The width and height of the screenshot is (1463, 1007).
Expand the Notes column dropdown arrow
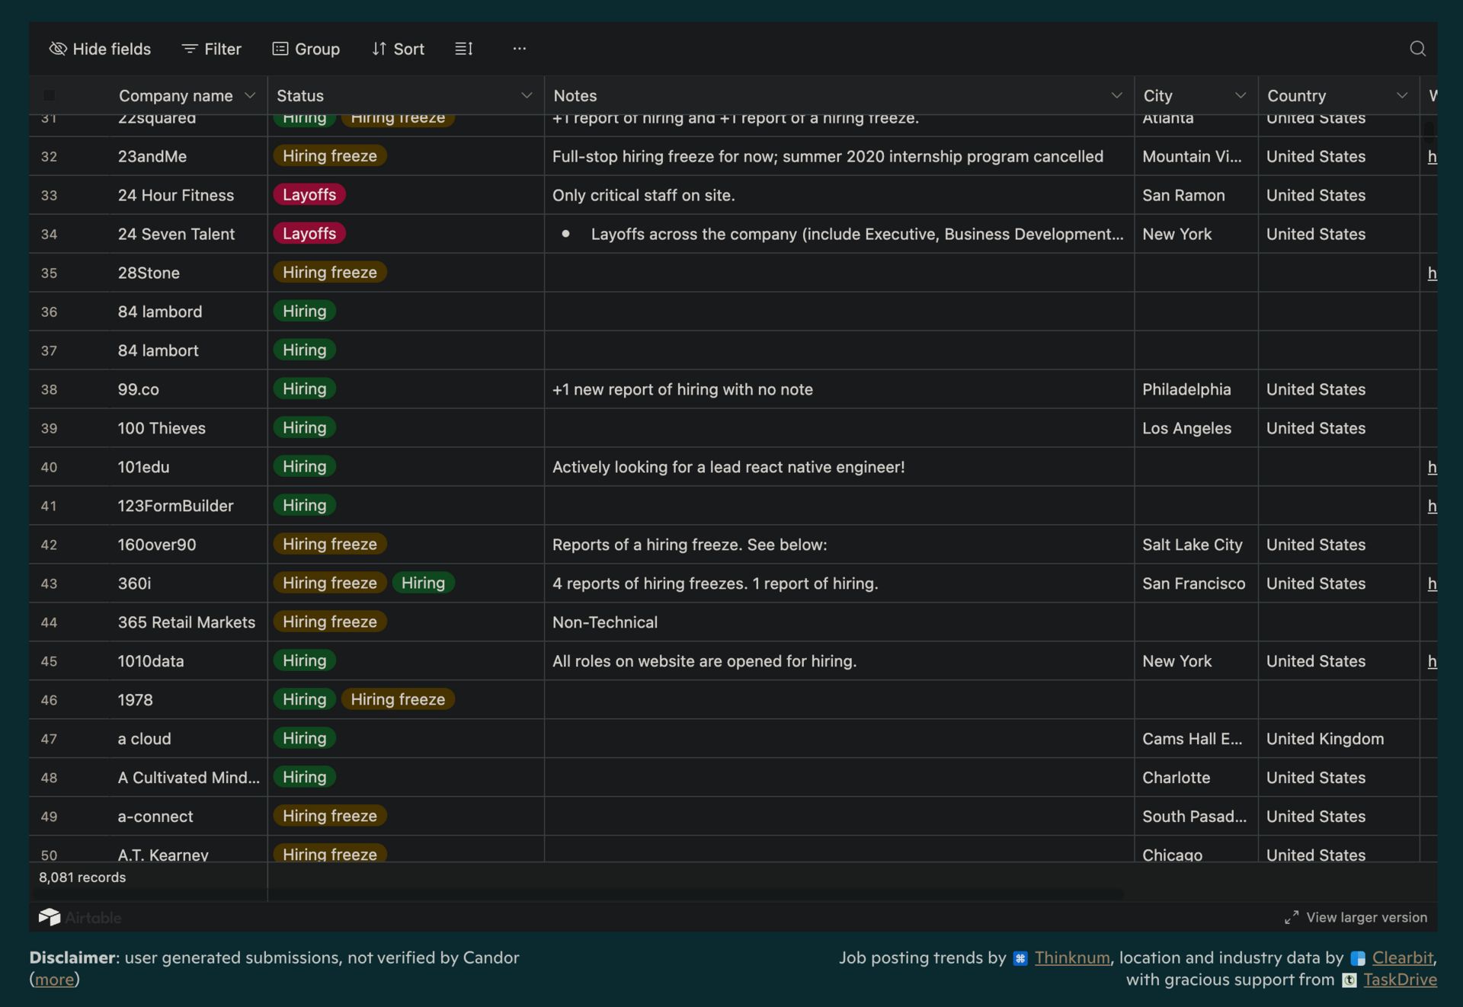(x=1117, y=95)
